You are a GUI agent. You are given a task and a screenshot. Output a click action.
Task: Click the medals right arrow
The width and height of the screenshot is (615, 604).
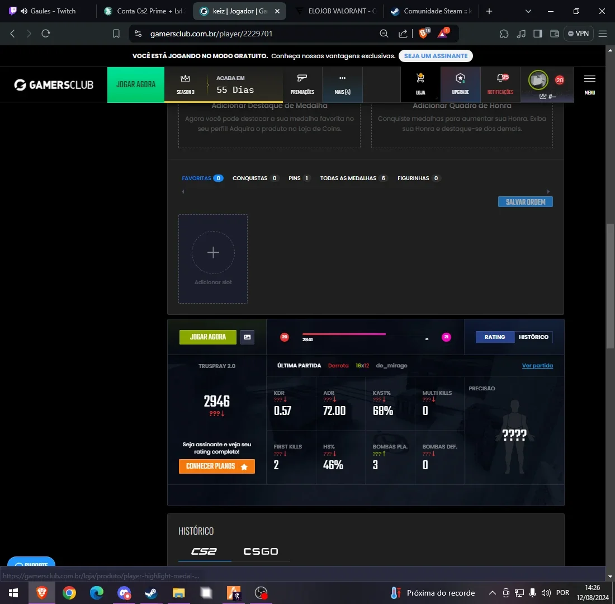tap(548, 191)
